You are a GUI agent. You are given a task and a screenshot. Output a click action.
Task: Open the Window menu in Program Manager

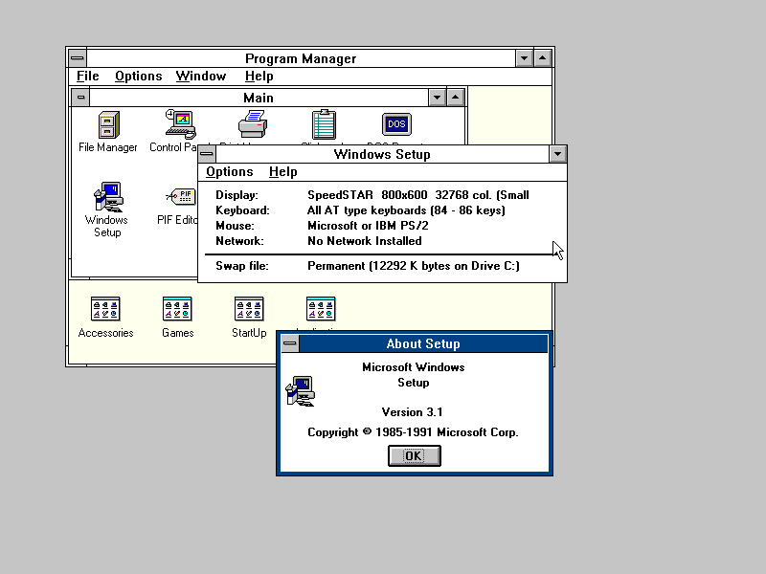[201, 77]
